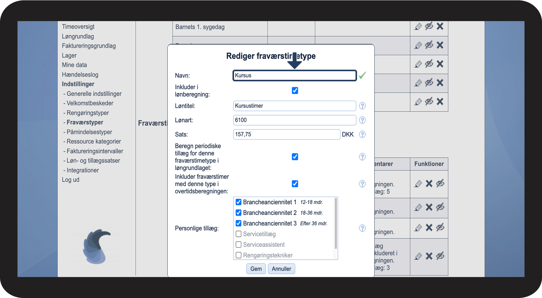The width and height of the screenshot is (542, 298).
Task: Hide the Barnets 1. sygedag absence type
Action: (x=429, y=26)
